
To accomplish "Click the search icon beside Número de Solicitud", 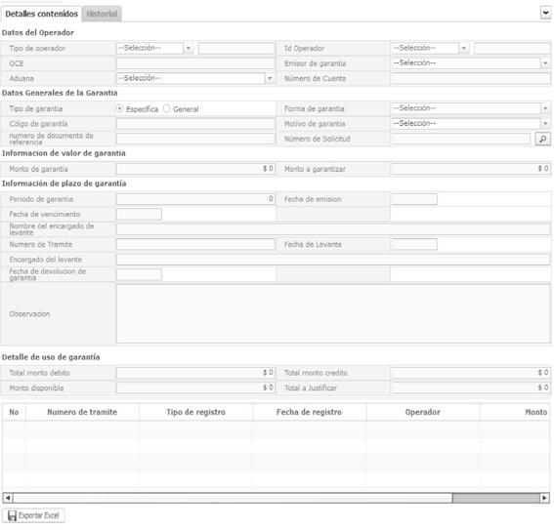I will pos(542,139).
